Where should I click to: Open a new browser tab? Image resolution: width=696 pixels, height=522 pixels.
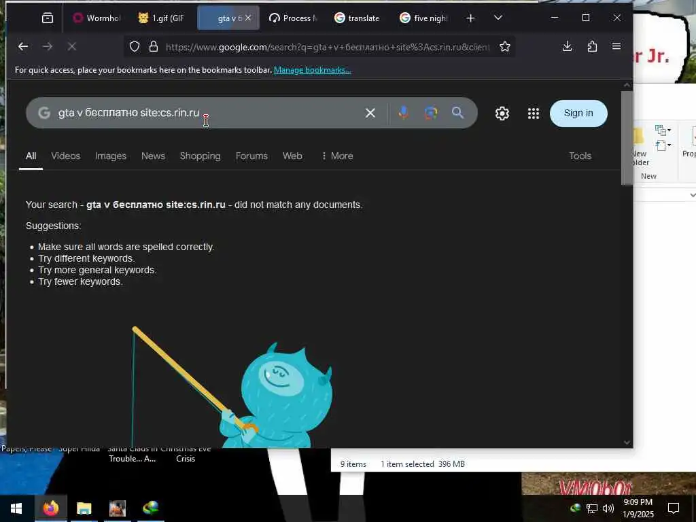click(x=470, y=18)
